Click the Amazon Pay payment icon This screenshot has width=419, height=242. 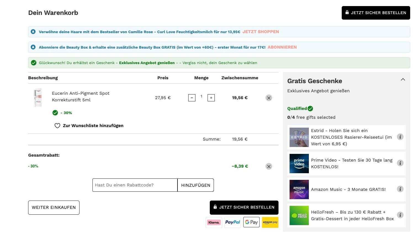(x=270, y=222)
